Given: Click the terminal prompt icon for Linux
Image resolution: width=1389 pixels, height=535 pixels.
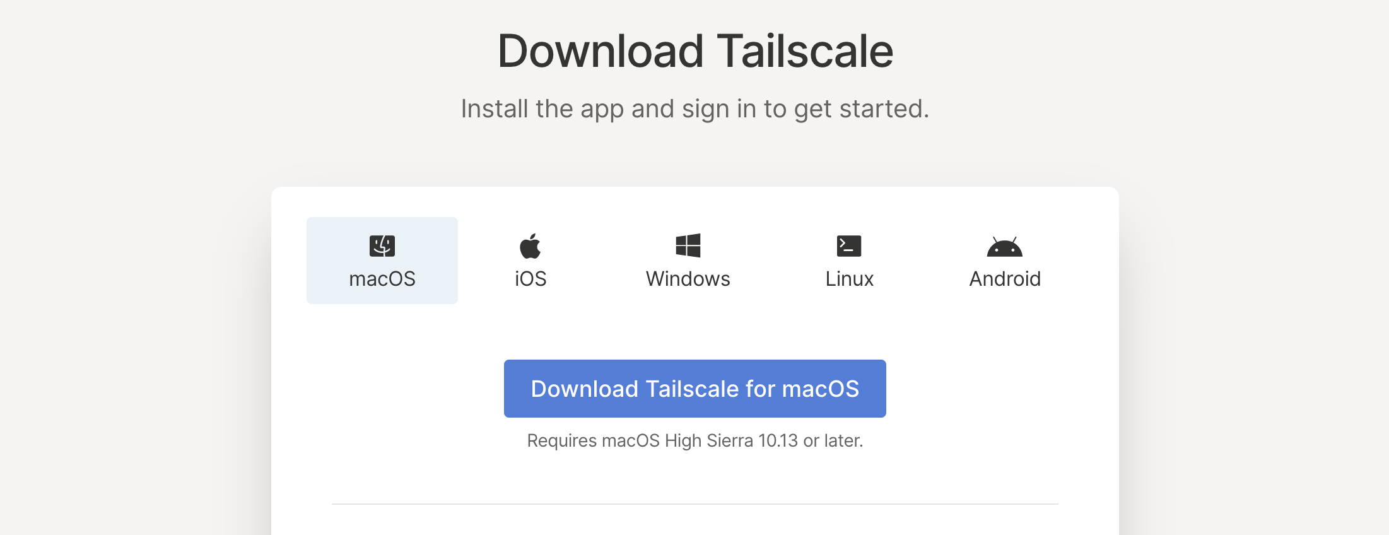Looking at the screenshot, I should coord(848,247).
